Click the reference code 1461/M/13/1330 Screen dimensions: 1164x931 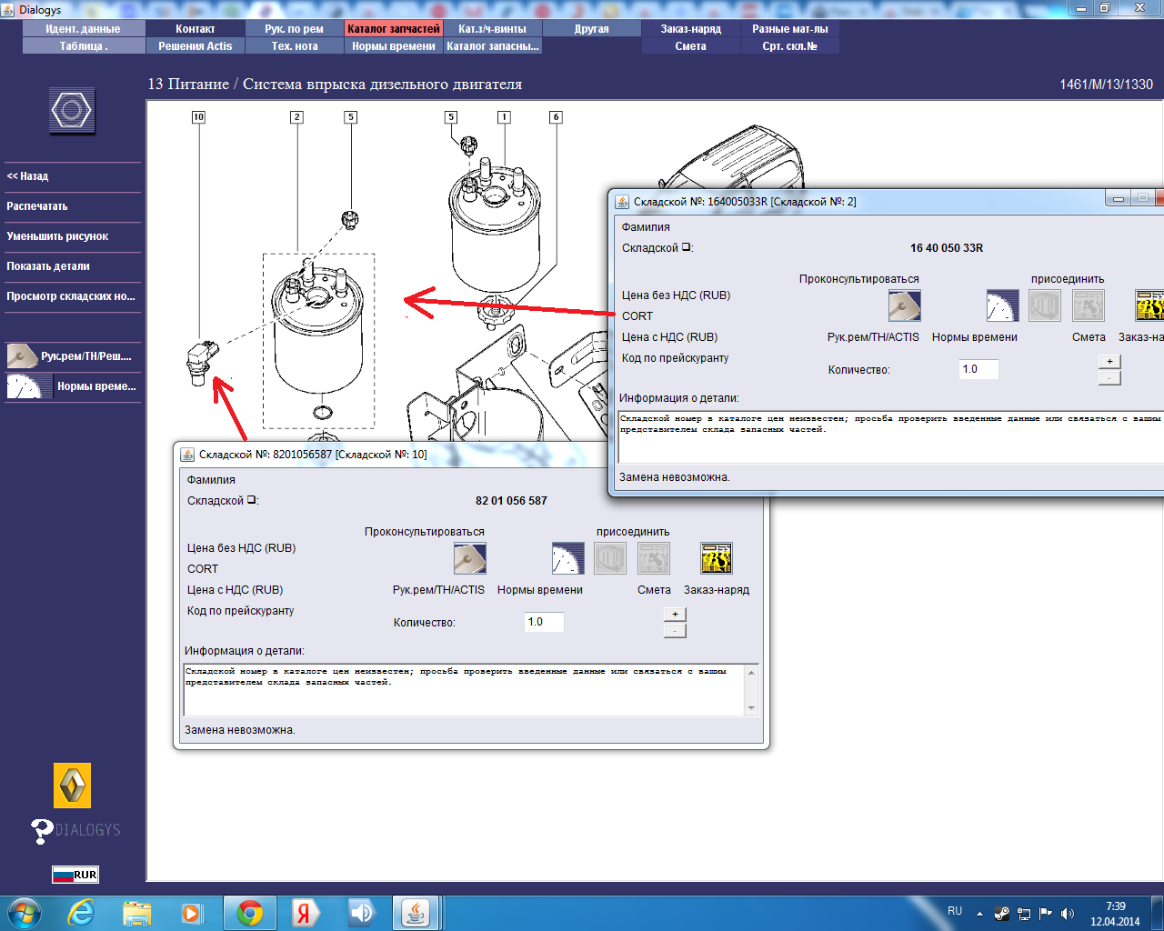(x=1106, y=85)
